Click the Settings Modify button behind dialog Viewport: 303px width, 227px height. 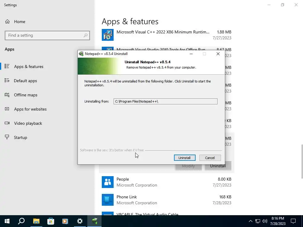[188, 167]
